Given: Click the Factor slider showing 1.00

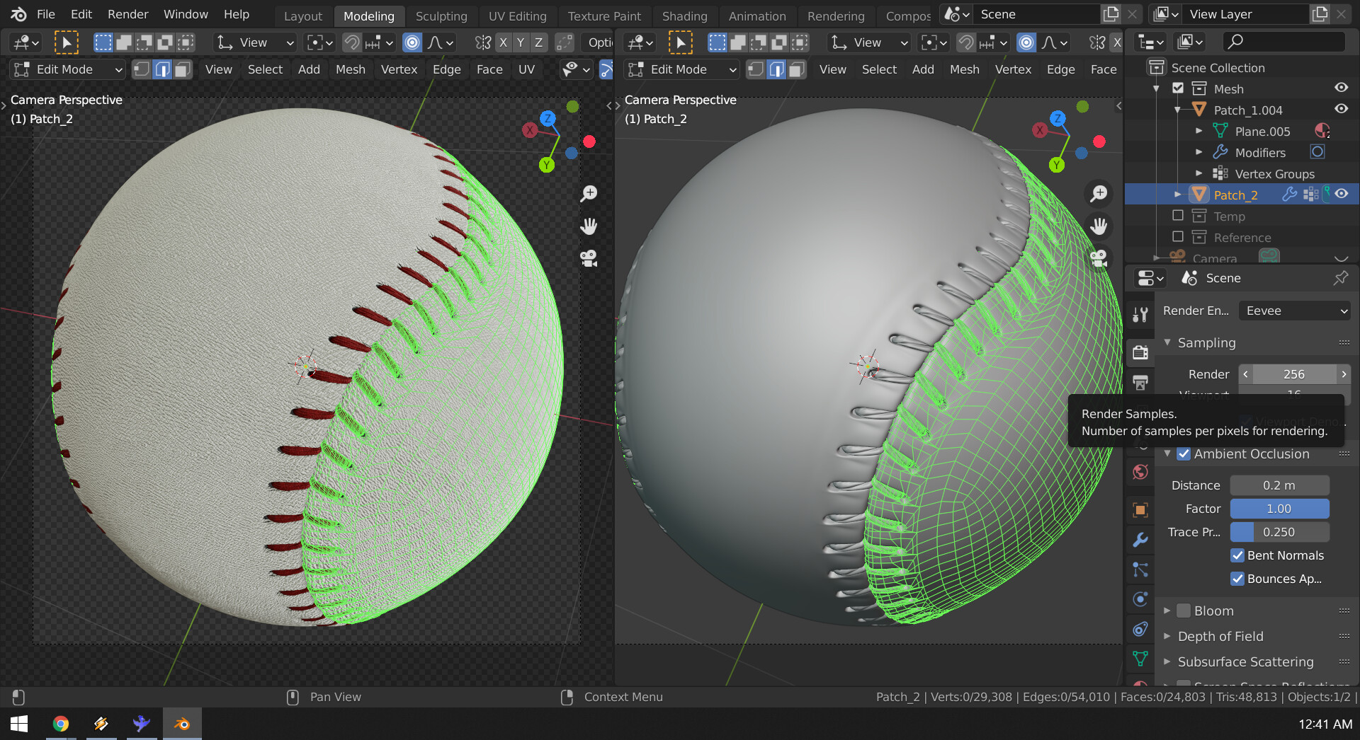Looking at the screenshot, I should 1279,509.
